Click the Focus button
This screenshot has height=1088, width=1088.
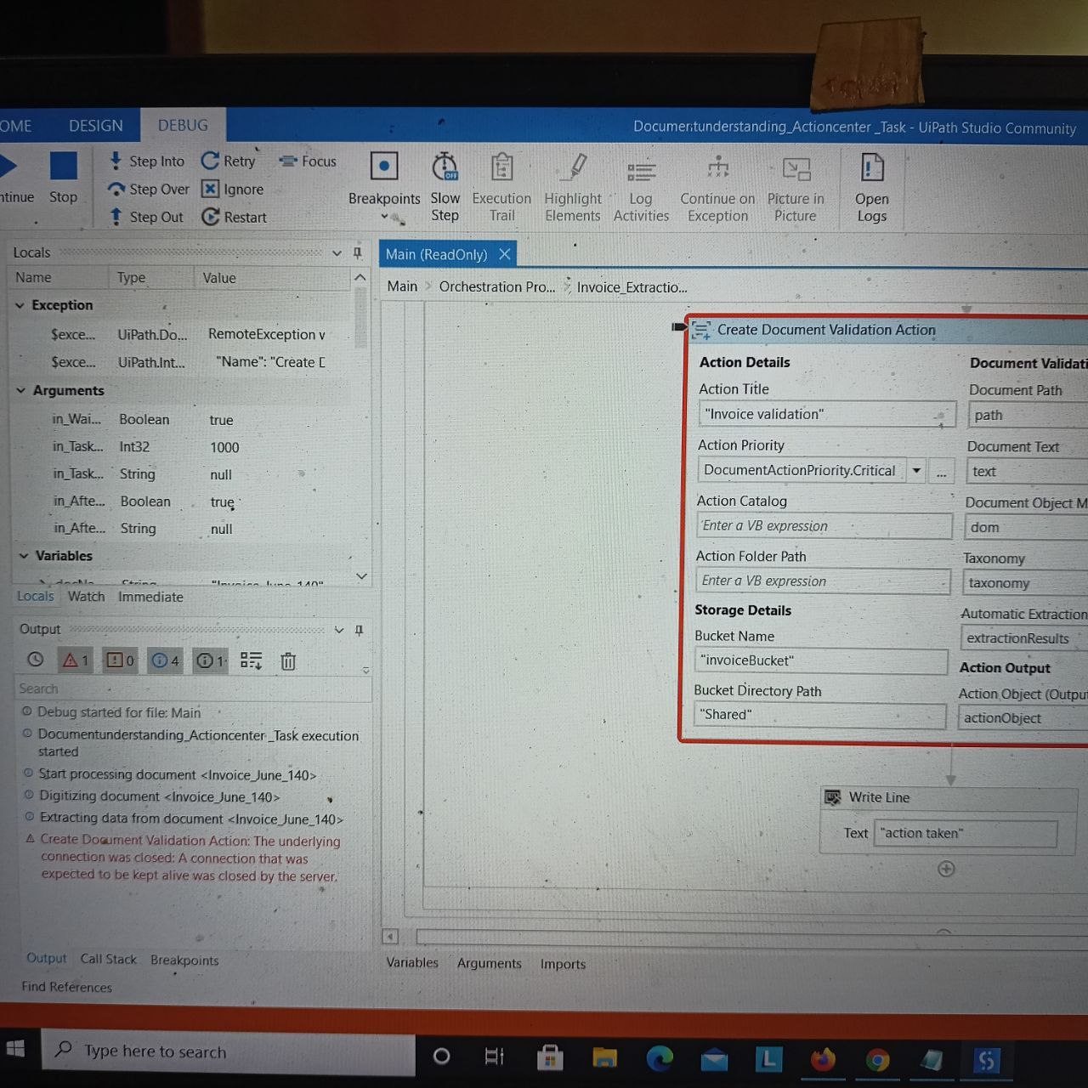[x=308, y=161]
